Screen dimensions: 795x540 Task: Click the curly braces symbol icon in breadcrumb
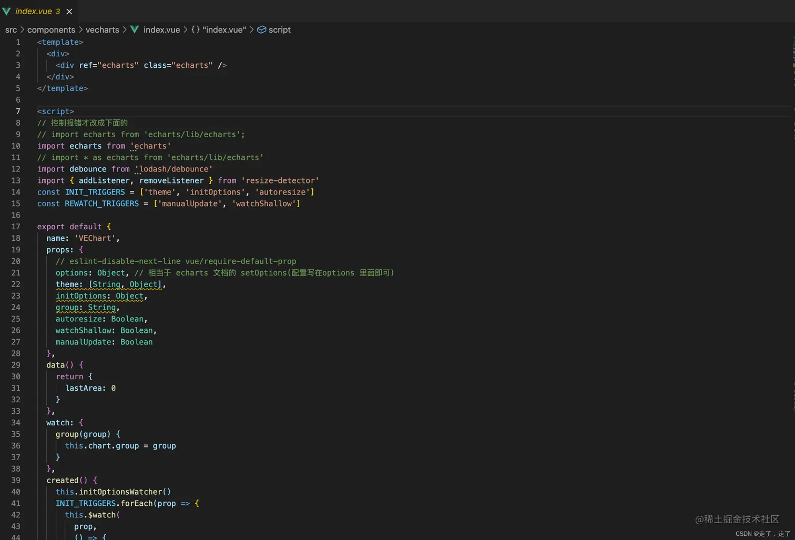(x=195, y=30)
